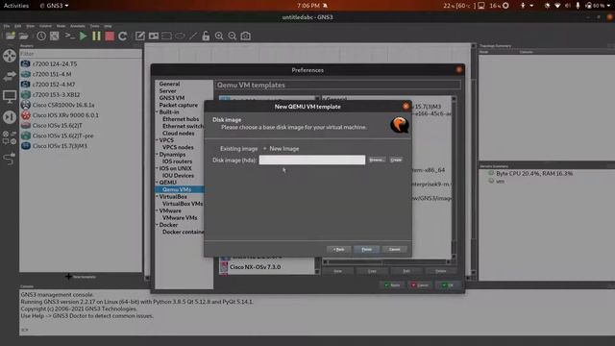Collapse the Dynamips preferences section
The image size is (615, 346).
pos(157,154)
